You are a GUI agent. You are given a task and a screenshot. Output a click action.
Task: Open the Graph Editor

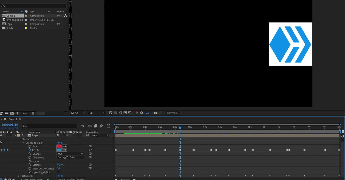pos(108,126)
